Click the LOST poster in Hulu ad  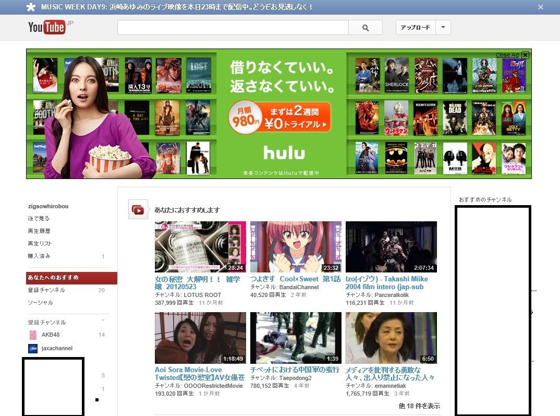click(x=199, y=75)
